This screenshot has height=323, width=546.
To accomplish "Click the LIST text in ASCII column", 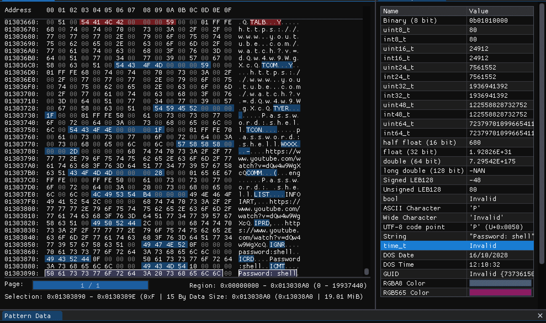I will pyautogui.click(x=261, y=194).
